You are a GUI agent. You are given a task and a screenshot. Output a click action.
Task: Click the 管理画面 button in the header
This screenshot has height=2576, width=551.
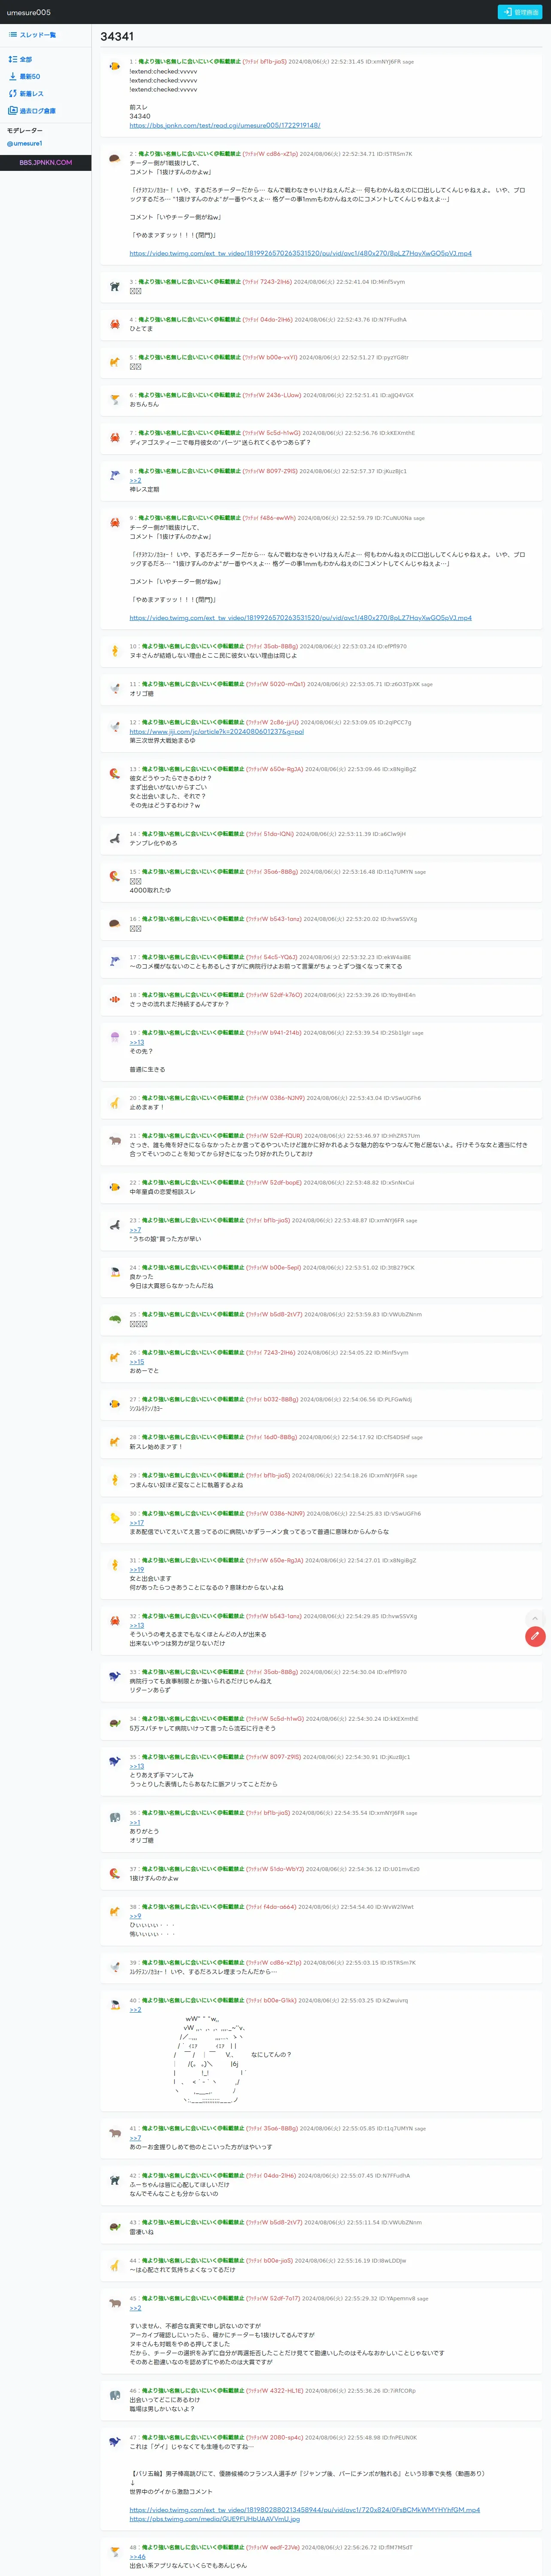click(x=520, y=12)
